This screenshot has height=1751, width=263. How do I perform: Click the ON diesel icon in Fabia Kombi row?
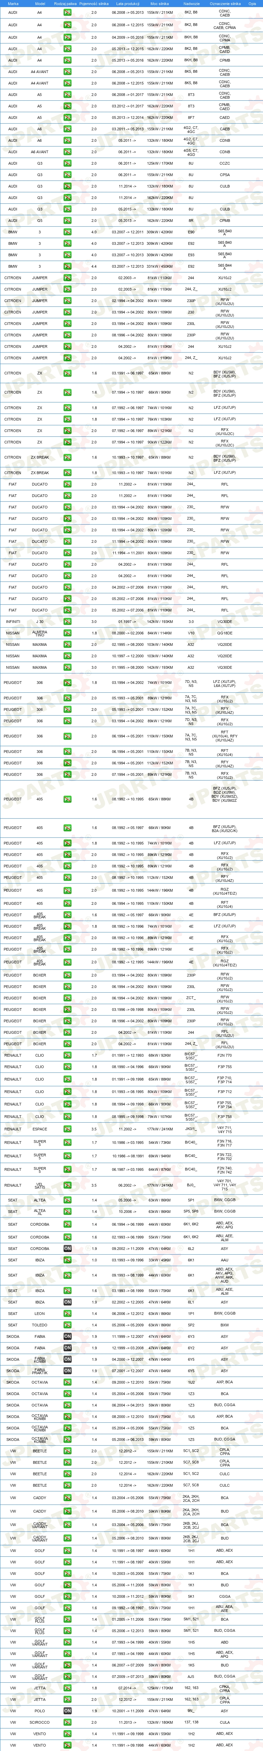(67, 1359)
